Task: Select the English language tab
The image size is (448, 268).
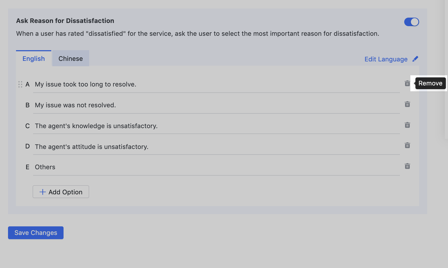Action: coord(34,59)
